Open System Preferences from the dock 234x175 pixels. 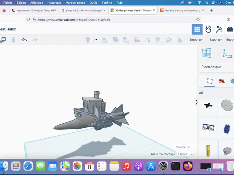(163, 166)
